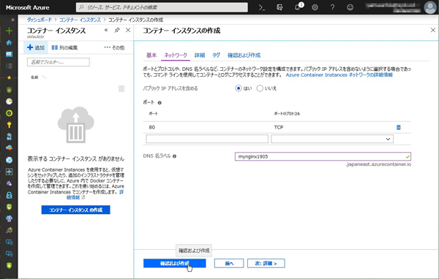Click the info icon beside ポート
The height and width of the screenshot is (279, 439).
(160, 102)
